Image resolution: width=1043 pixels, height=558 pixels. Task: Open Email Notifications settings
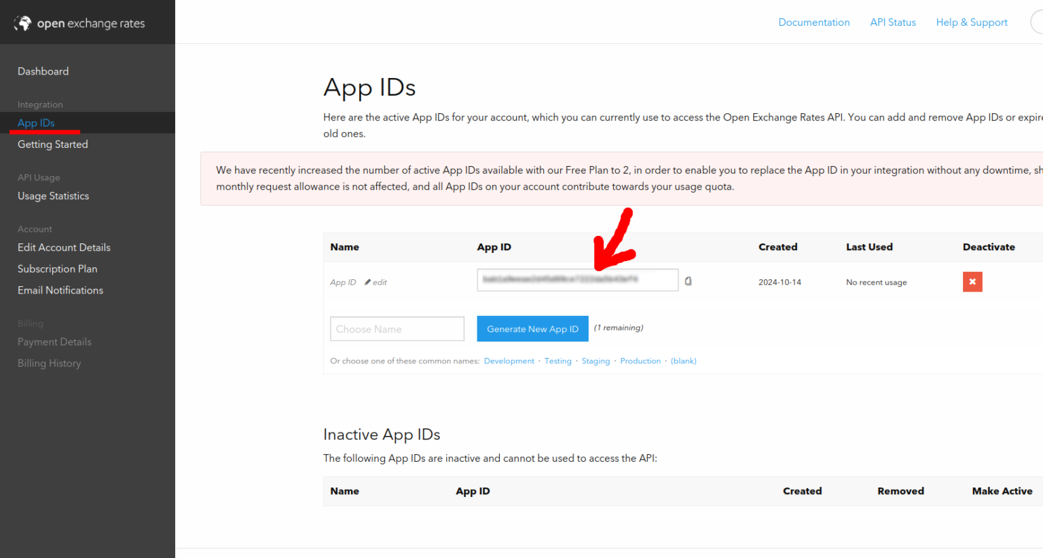(60, 290)
